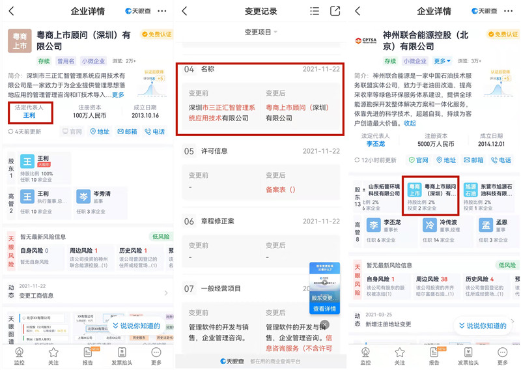Open shareholder 山东拓普环境科技有限公司 card
Screen dimensions: 521x370
(x=381, y=197)
